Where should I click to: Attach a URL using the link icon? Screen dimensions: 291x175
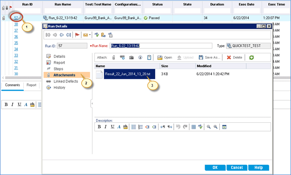pyautogui.click(x=122, y=57)
